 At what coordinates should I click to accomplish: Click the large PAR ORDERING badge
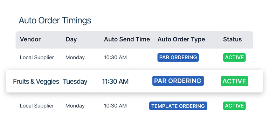click(178, 81)
